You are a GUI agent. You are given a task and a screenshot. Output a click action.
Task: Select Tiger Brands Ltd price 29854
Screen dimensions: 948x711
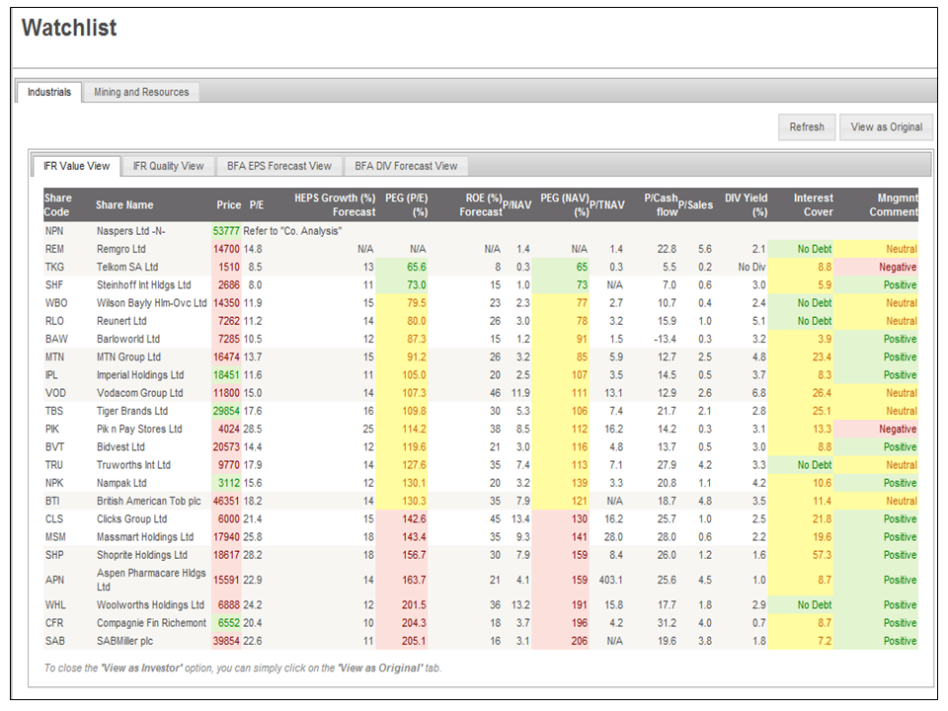click(226, 411)
